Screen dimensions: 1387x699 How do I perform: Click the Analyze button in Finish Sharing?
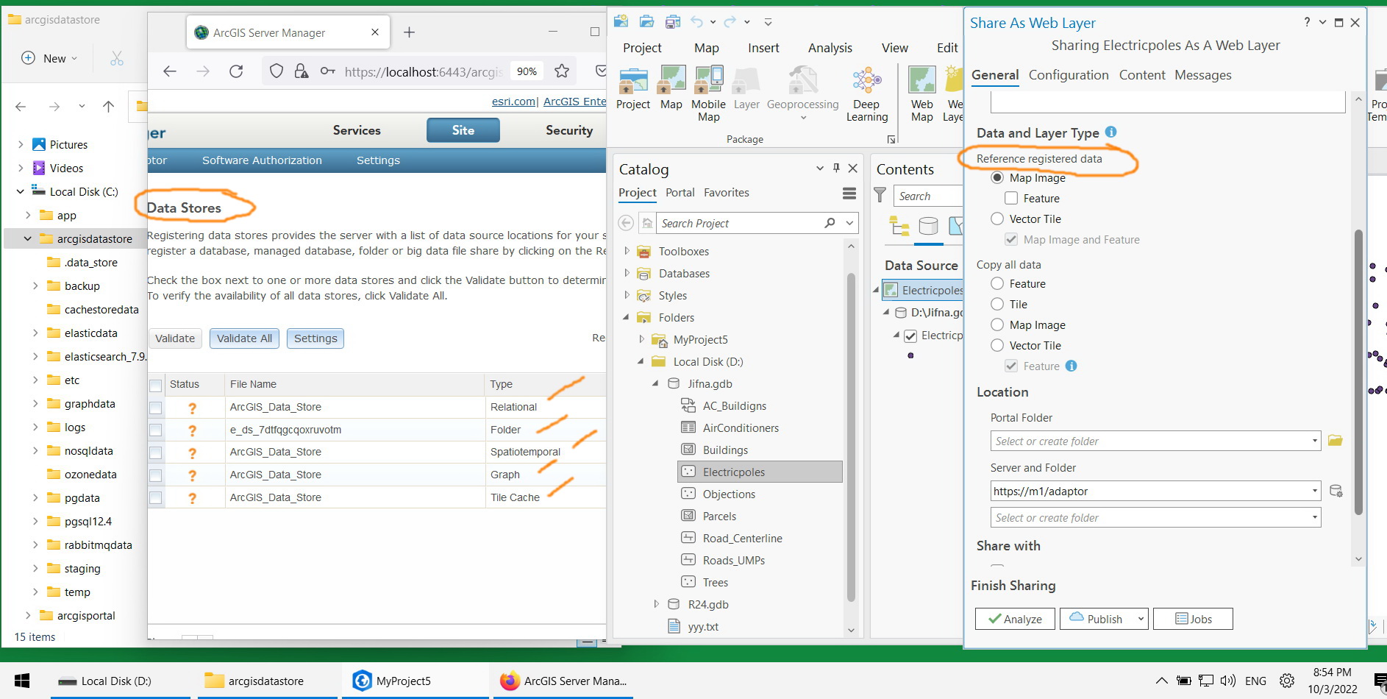(1015, 619)
